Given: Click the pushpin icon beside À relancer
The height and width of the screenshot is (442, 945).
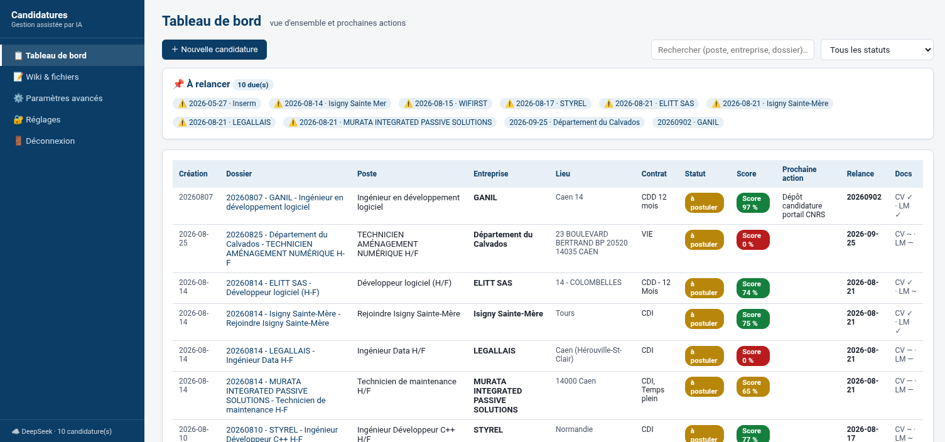Looking at the screenshot, I should pos(178,84).
